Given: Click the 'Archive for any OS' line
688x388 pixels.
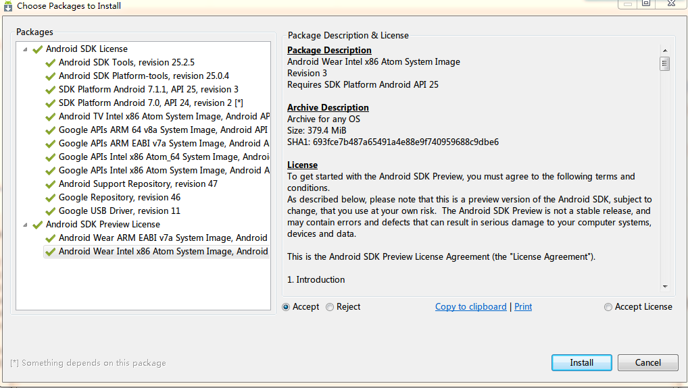Looking at the screenshot, I should click(x=323, y=119).
